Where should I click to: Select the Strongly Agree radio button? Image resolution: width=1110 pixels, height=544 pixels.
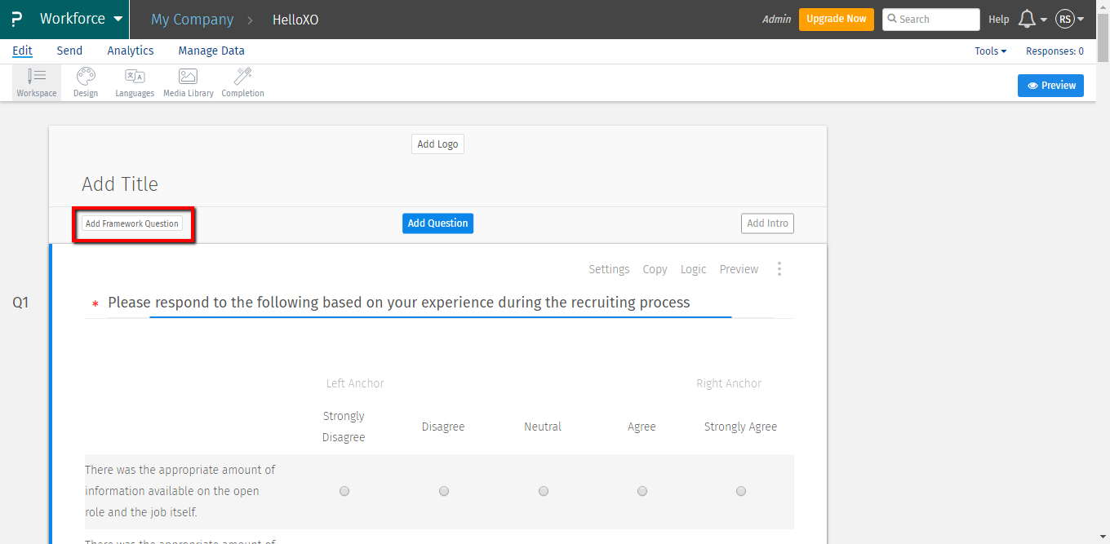tap(741, 491)
